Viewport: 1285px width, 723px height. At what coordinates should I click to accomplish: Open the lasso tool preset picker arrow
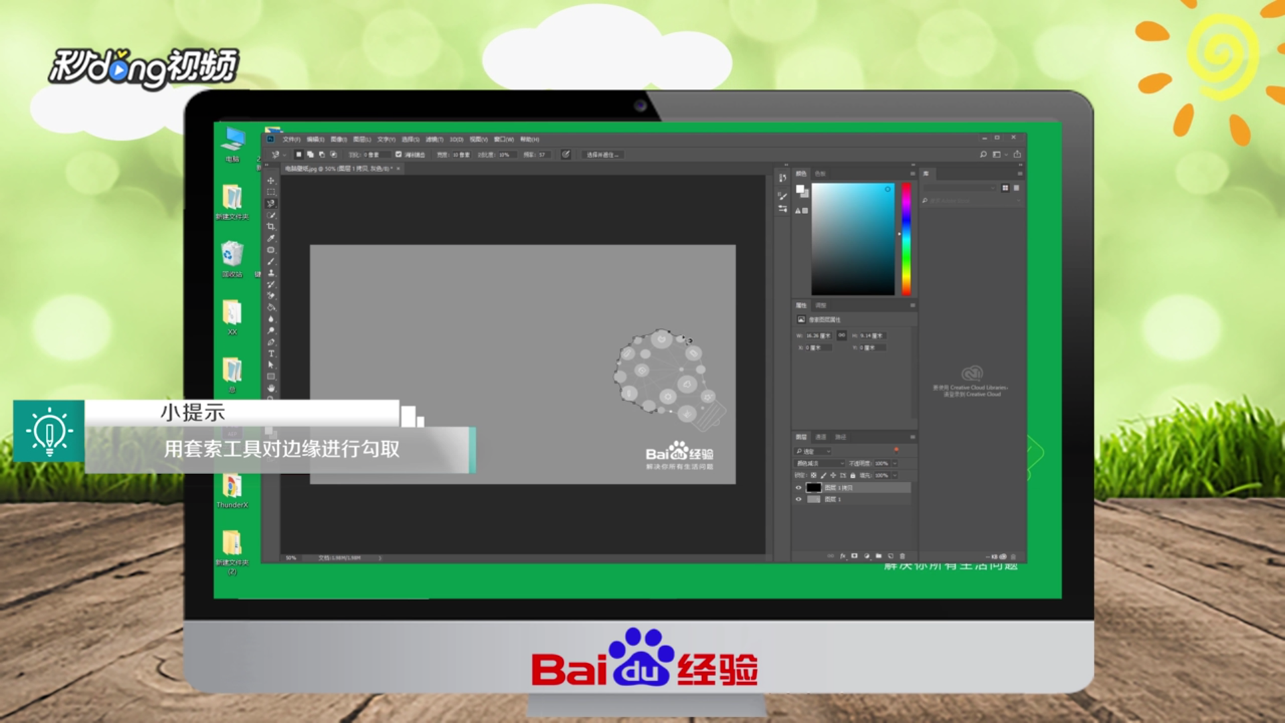[284, 155]
